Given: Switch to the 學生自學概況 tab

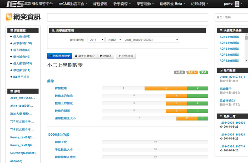Looking at the screenshot, I should [85, 56].
